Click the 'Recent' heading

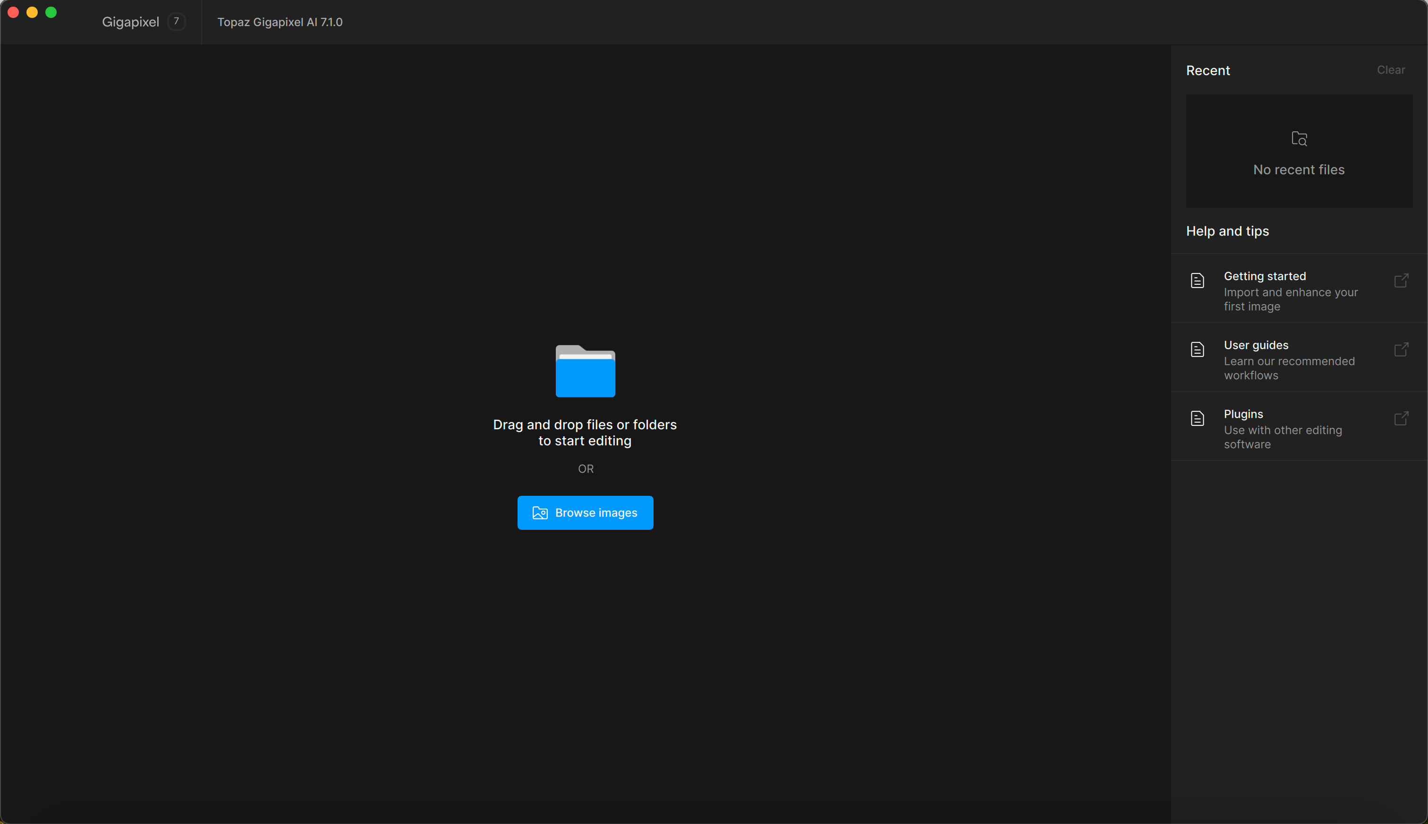pos(1208,71)
